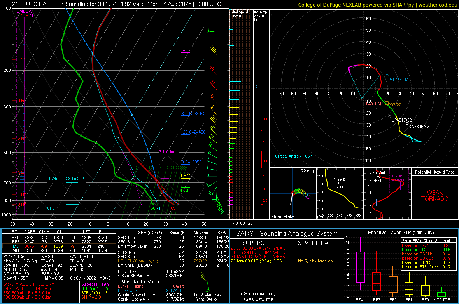459x304 pixels.
Task: Click the blue 'Bunkers Left =' storm motion line
Action: tap(151, 290)
